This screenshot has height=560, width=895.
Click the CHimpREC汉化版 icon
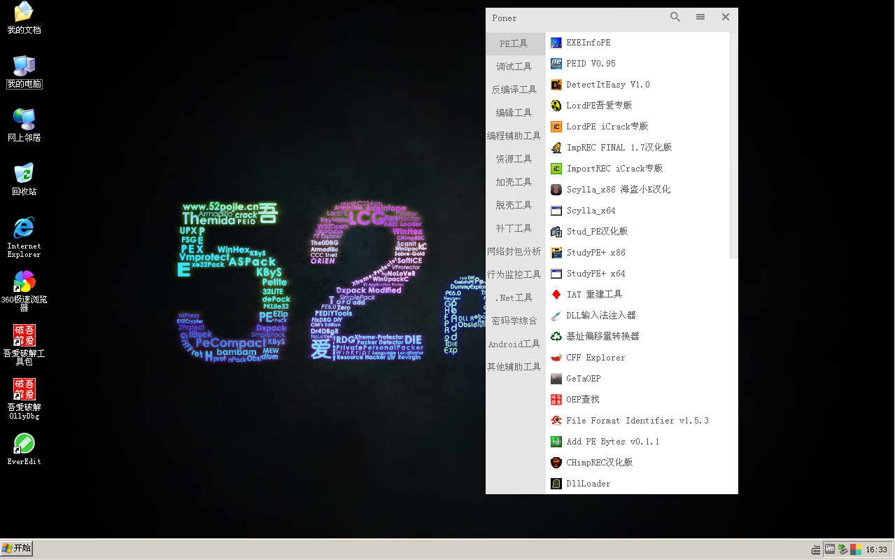click(556, 463)
